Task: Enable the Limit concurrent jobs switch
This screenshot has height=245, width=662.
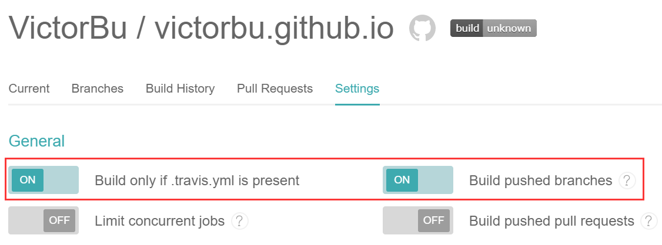Action: 44,221
